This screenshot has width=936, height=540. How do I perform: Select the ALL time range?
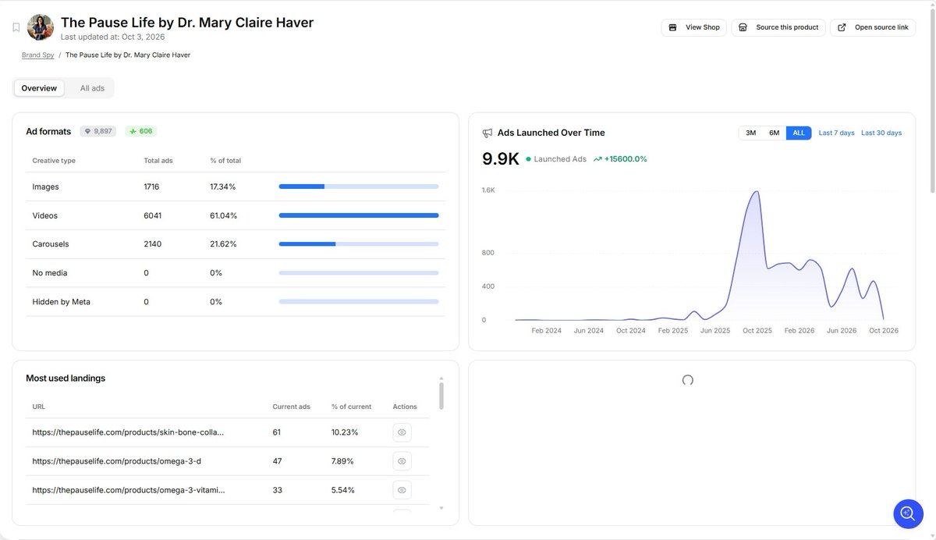pos(799,133)
